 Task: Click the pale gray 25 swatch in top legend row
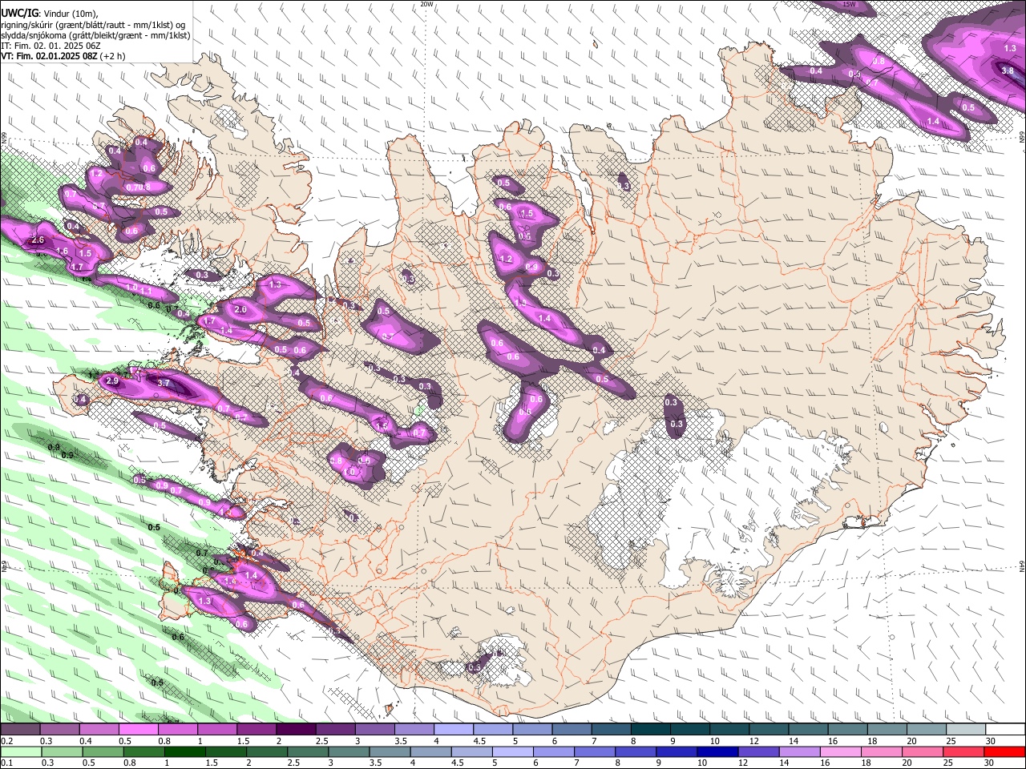(x=967, y=729)
